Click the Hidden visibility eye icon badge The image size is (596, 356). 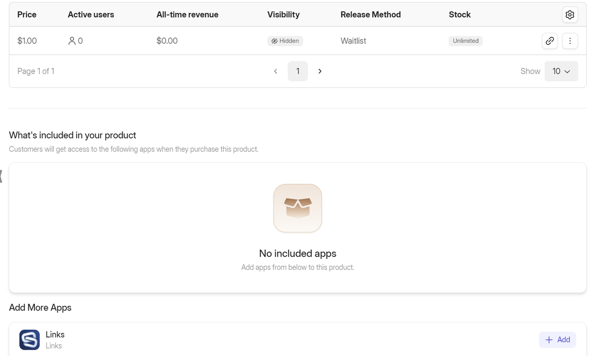(274, 41)
